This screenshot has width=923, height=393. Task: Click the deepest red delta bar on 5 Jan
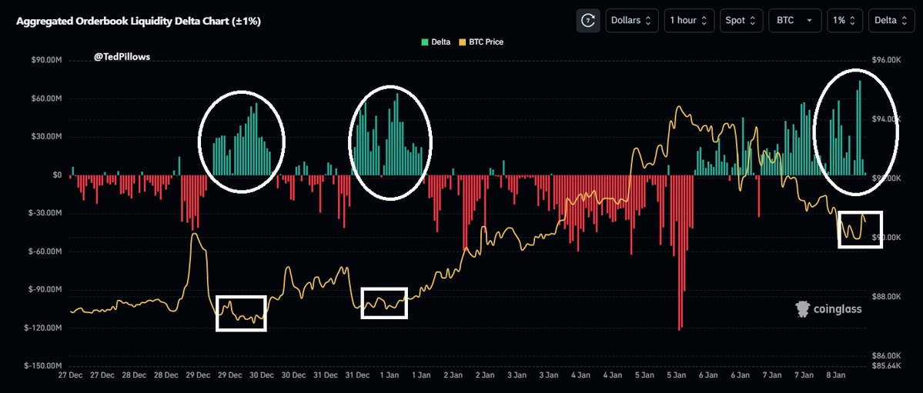point(680,252)
